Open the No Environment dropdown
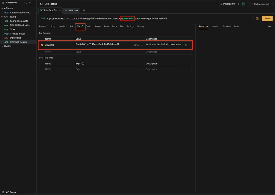The height and width of the screenshot is (195, 275). [x=262, y=4]
